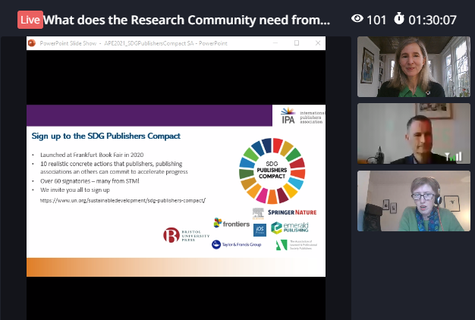475x320 pixels.
Task: Select the top speaker video with blonde woman
Action: coord(414,67)
